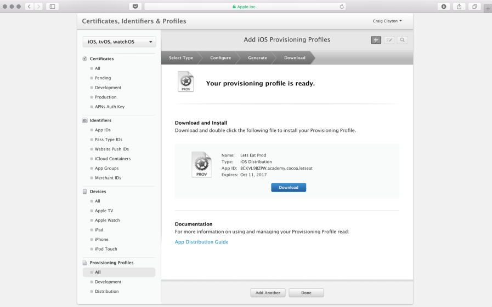Click the Certificates section icon

point(84,59)
